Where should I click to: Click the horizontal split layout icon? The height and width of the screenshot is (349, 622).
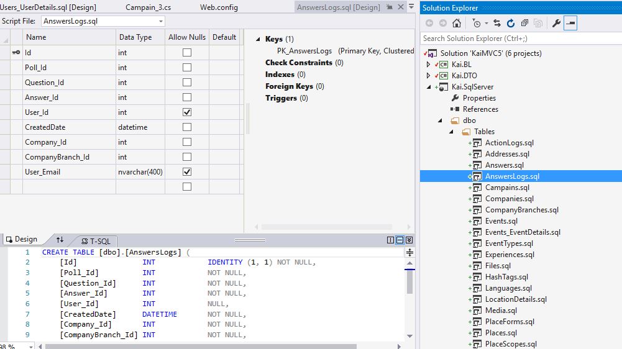(400, 240)
